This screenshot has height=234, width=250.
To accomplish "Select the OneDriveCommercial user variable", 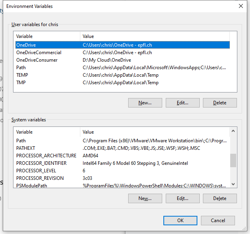I will click(39, 53).
